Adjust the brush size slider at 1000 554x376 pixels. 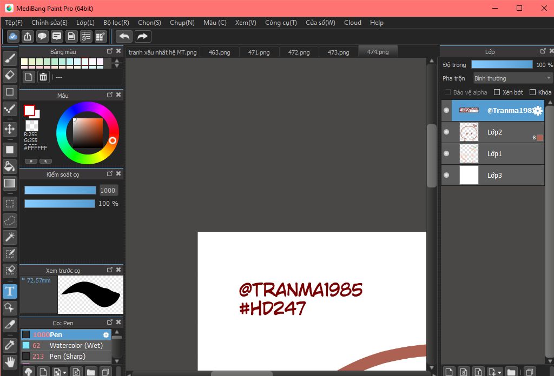60,191
